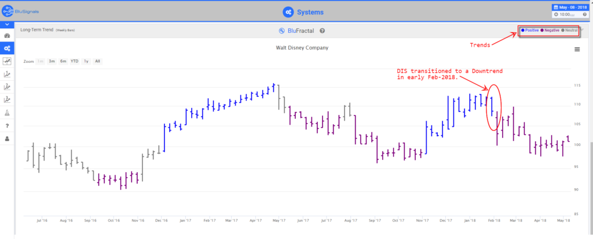Open the dashboard gauge sidebar icon
The image size is (593, 239).
tap(7, 35)
